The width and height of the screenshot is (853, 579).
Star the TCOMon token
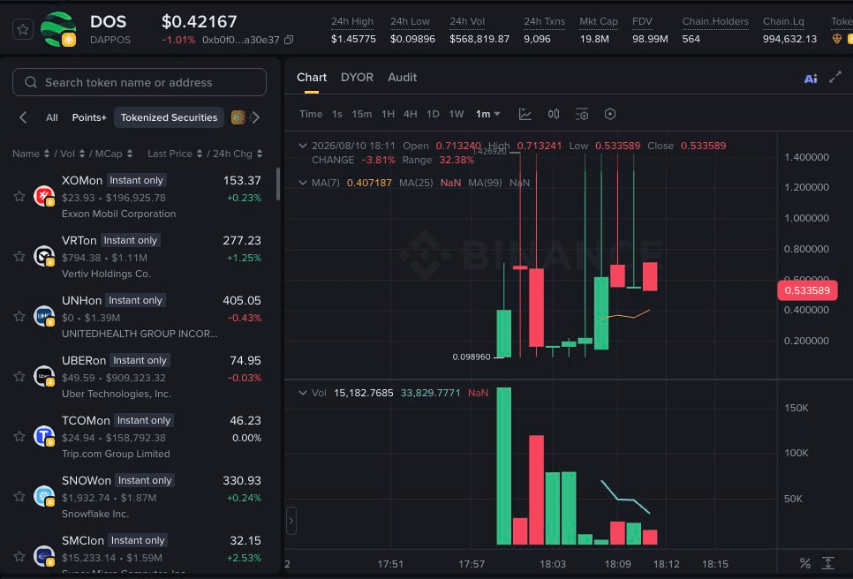coord(19,437)
